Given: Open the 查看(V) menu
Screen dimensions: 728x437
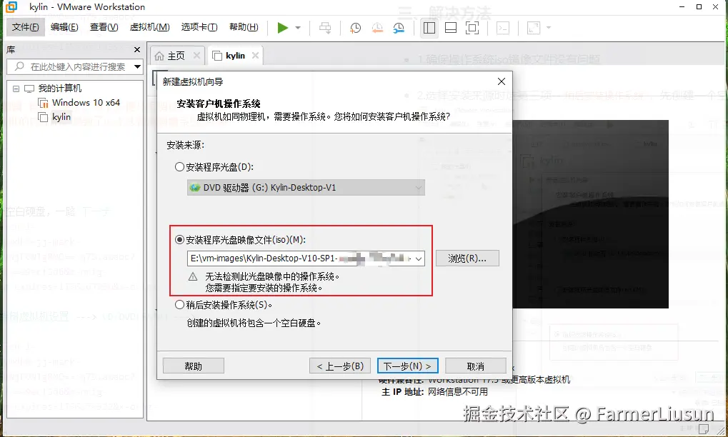Looking at the screenshot, I should [104, 27].
